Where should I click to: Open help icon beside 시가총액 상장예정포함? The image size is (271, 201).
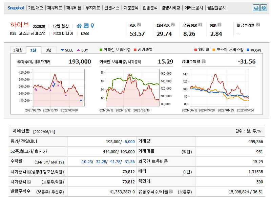[x=29, y=172]
